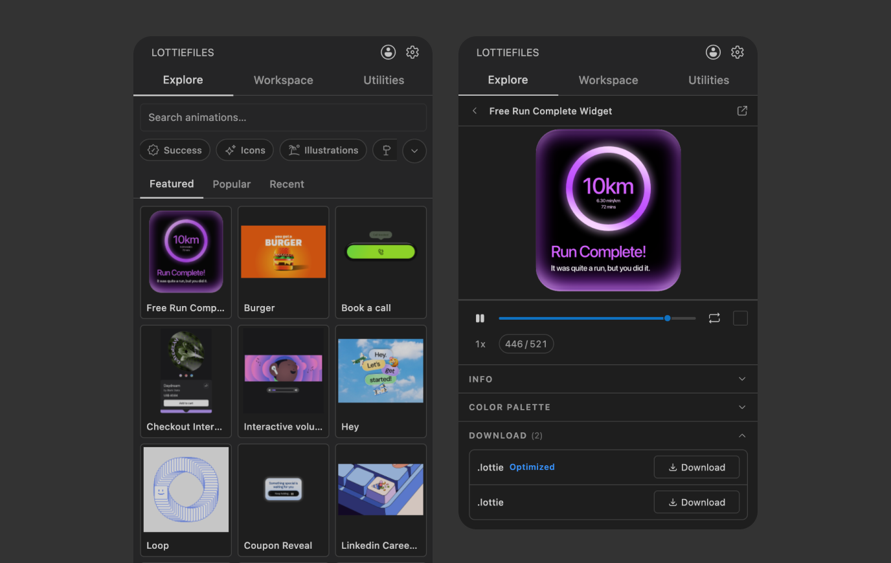Expand the INFO section
Screen dimensions: 891x563
608,379
